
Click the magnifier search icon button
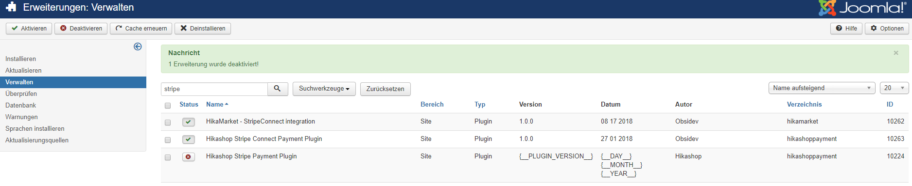point(278,89)
